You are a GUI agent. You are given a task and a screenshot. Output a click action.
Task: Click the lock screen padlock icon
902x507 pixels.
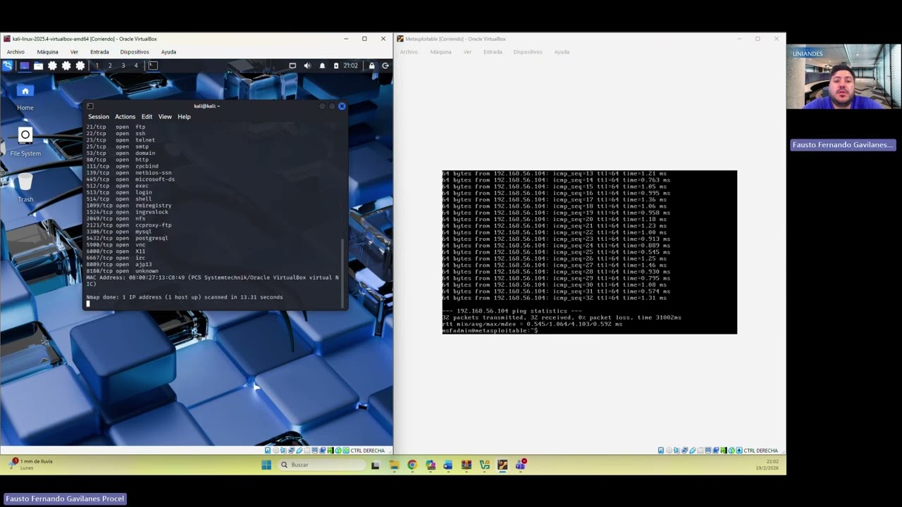tap(372, 65)
